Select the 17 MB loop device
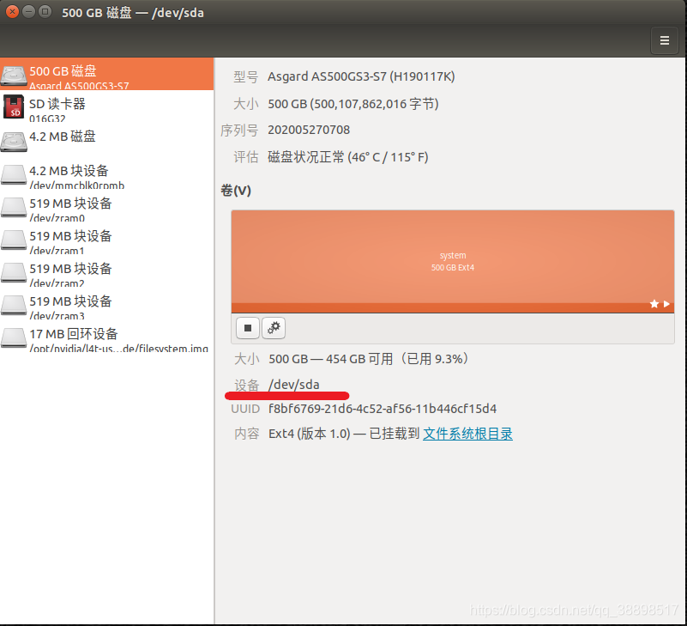This screenshot has height=626, width=687. pyautogui.click(x=106, y=338)
